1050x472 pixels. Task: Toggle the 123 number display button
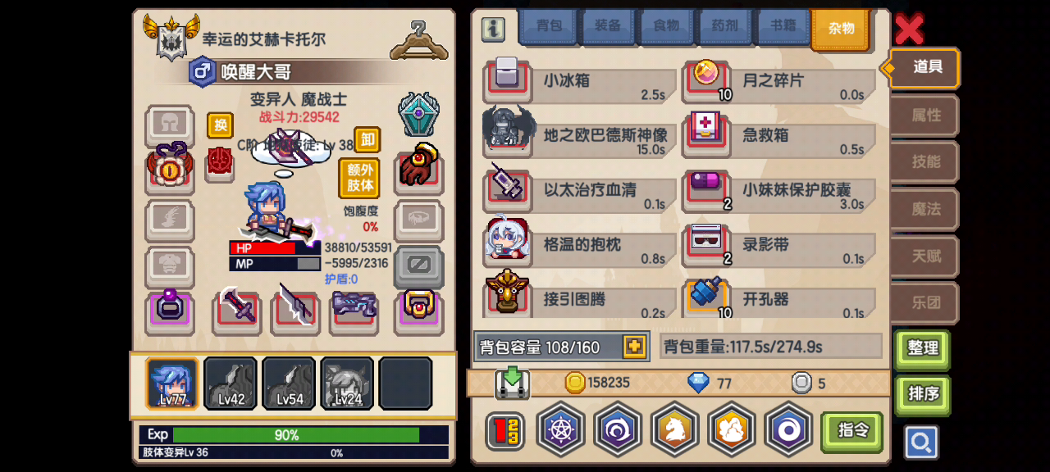(504, 431)
